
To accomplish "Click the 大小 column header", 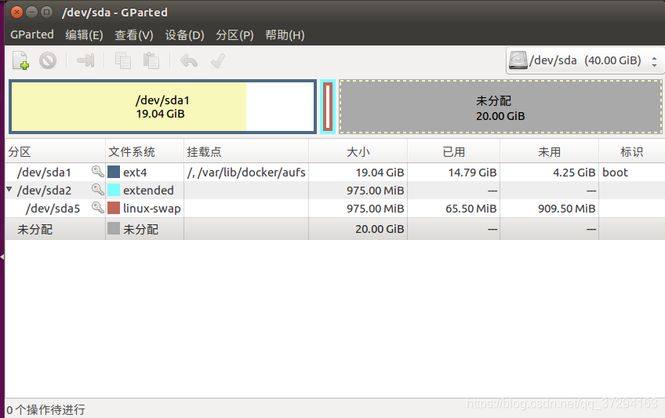I will [x=358, y=151].
